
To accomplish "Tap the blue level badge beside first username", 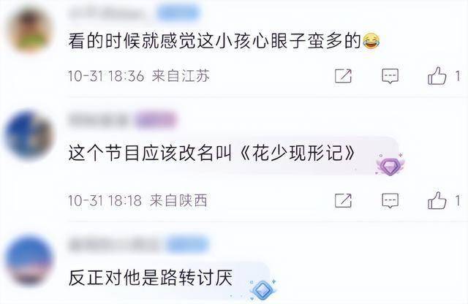I will 178,13.
